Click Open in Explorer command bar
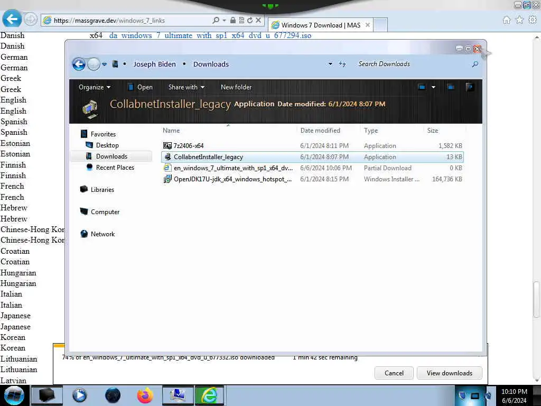The width and height of the screenshot is (541, 406). (x=140, y=87)
